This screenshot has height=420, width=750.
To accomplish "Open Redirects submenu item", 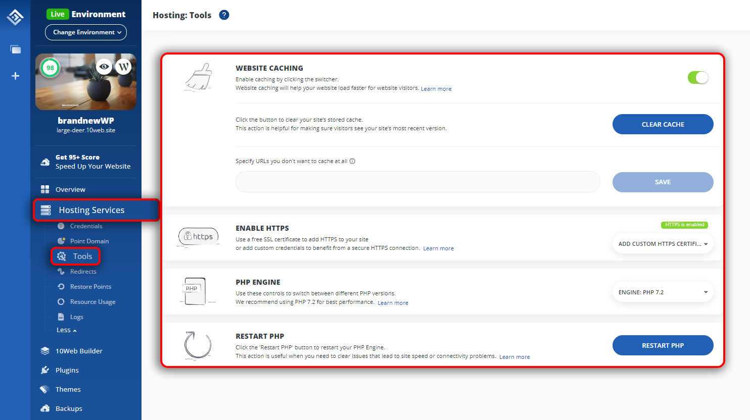I will pyautogui.click(x=83, y=272).
